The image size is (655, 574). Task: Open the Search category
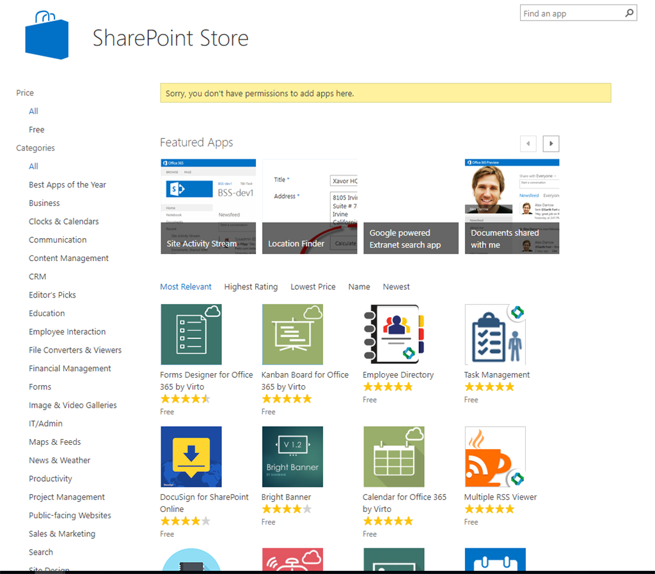(41, 552)
